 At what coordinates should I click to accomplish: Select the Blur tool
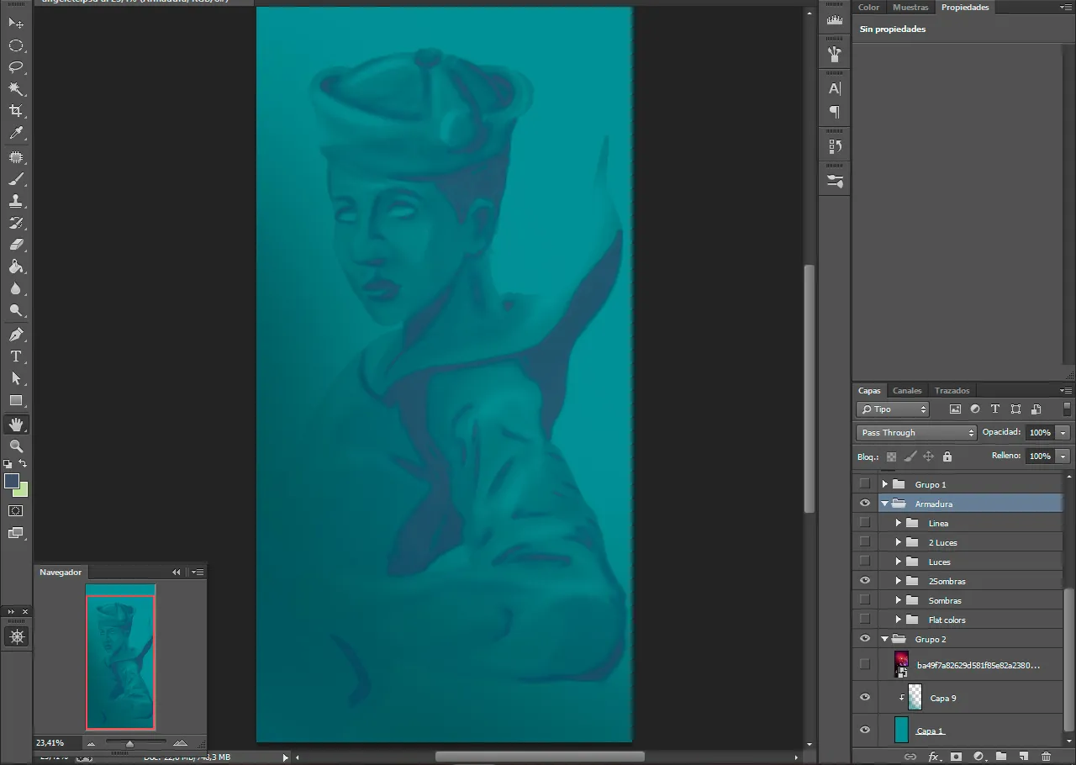[16, 289]
